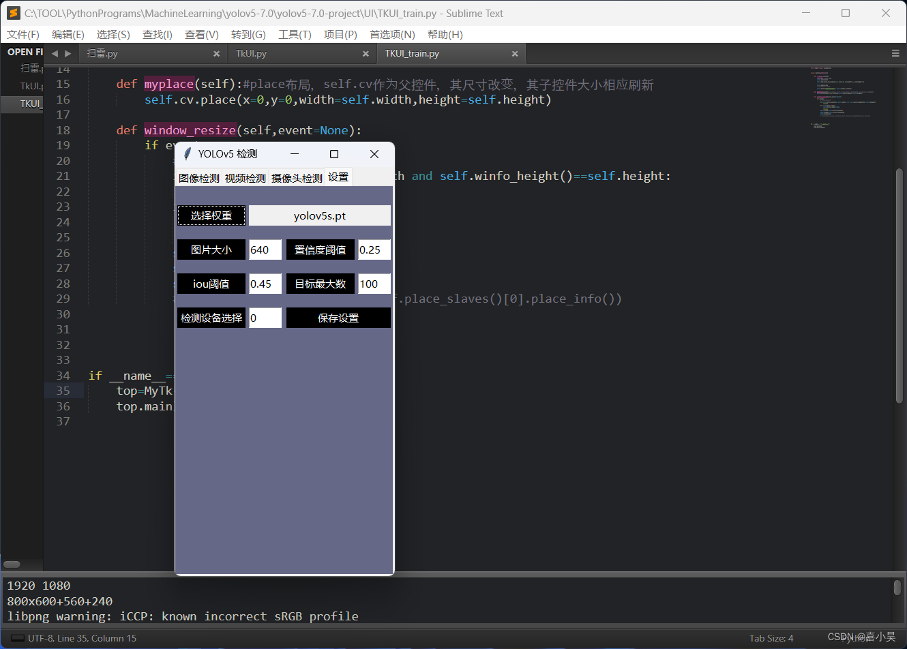Open the 查看(V) menu
The image size is (907, 649).
(202, 35)
